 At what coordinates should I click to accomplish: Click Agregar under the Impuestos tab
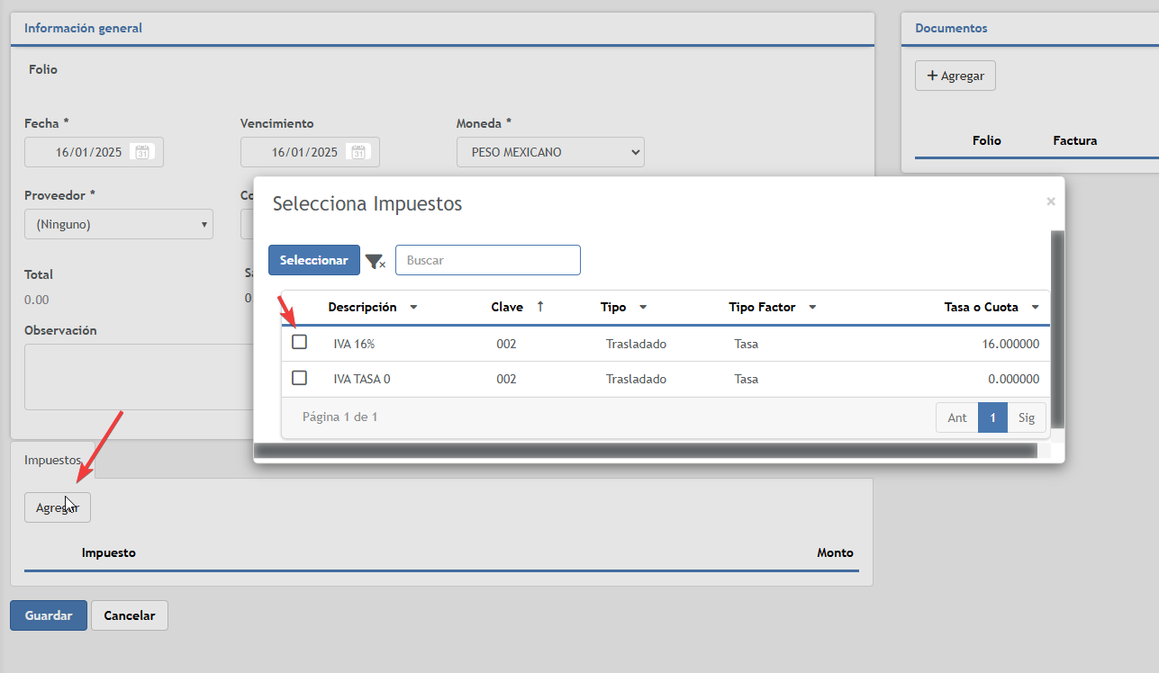58,507
